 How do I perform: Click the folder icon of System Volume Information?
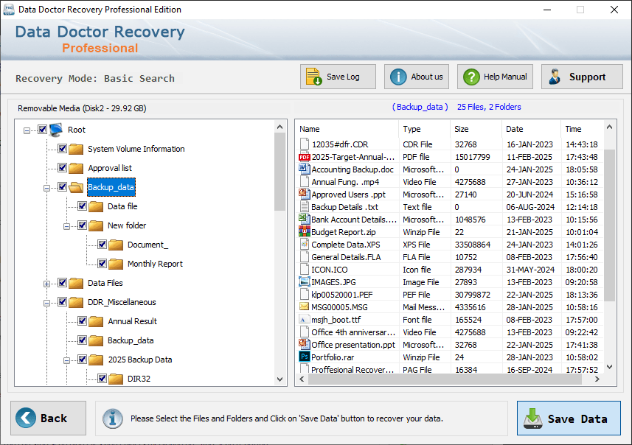[76, 149]
